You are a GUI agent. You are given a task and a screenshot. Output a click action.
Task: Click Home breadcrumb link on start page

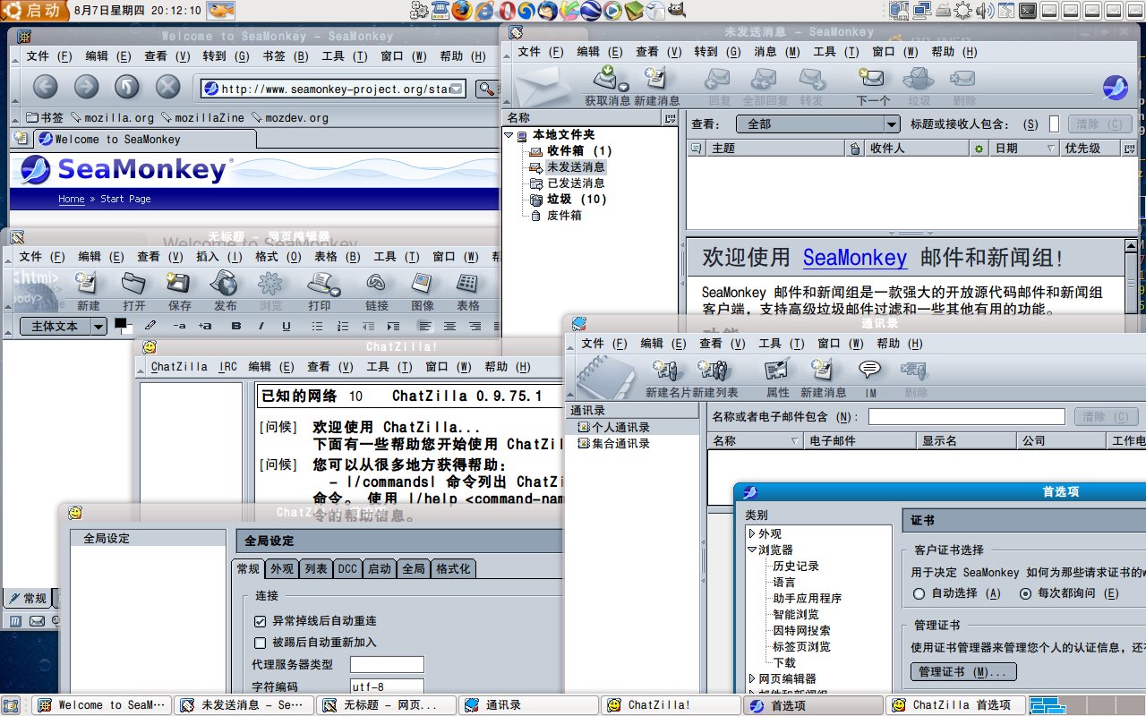coord(72,199)
